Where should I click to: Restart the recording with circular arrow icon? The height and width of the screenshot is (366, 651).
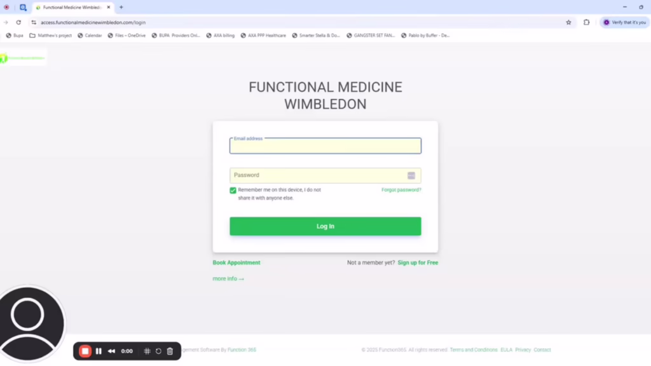coord(158,351)
